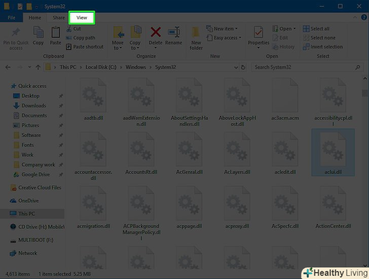Viewport: 369px width, 279px height.
Task: Click the red Delete icon
Action: click(156, 32)
